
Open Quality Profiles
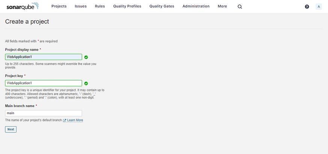(x=127, y=6)
